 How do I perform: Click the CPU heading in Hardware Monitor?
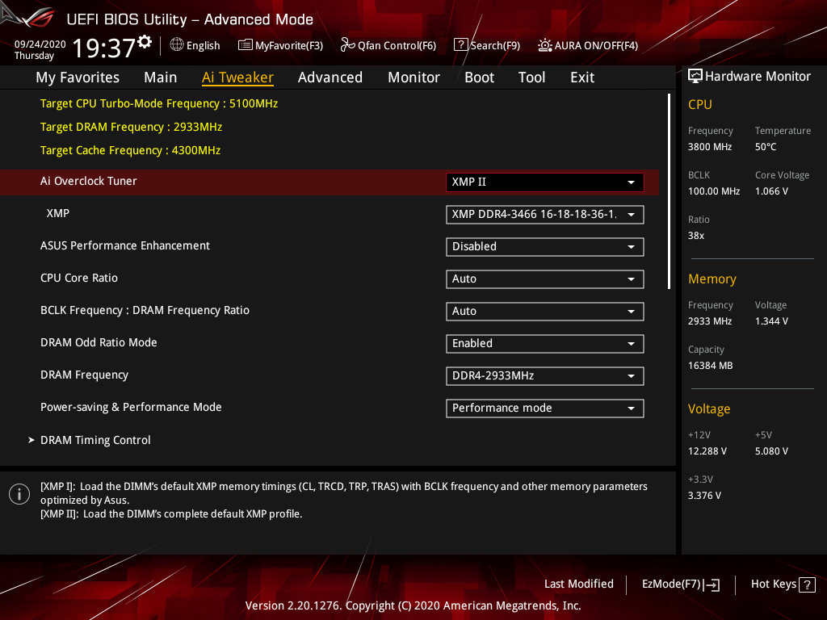[700, 104]
